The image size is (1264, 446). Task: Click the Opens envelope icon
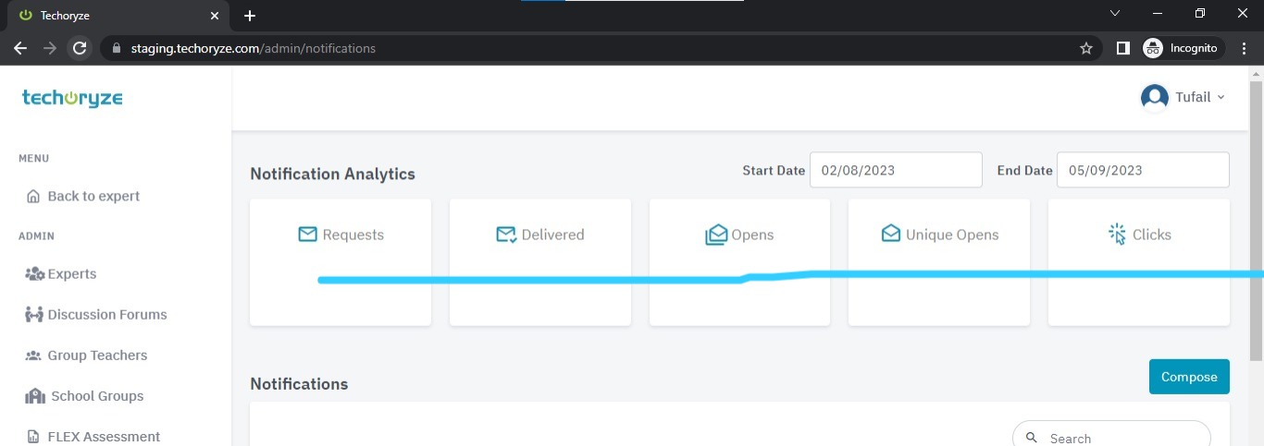716,235
